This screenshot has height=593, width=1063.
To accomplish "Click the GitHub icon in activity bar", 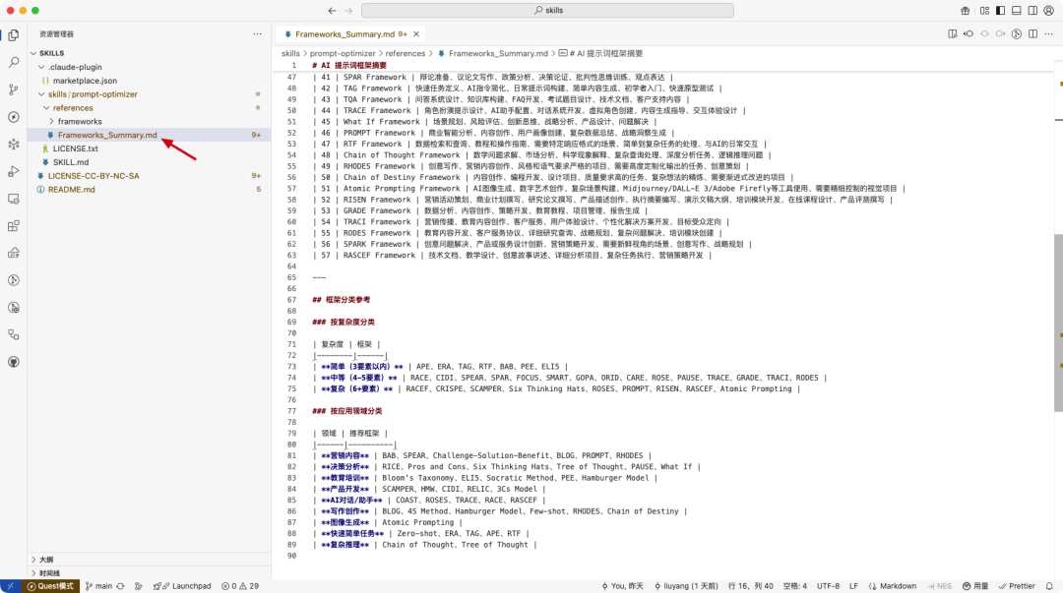I will point(14,361).
